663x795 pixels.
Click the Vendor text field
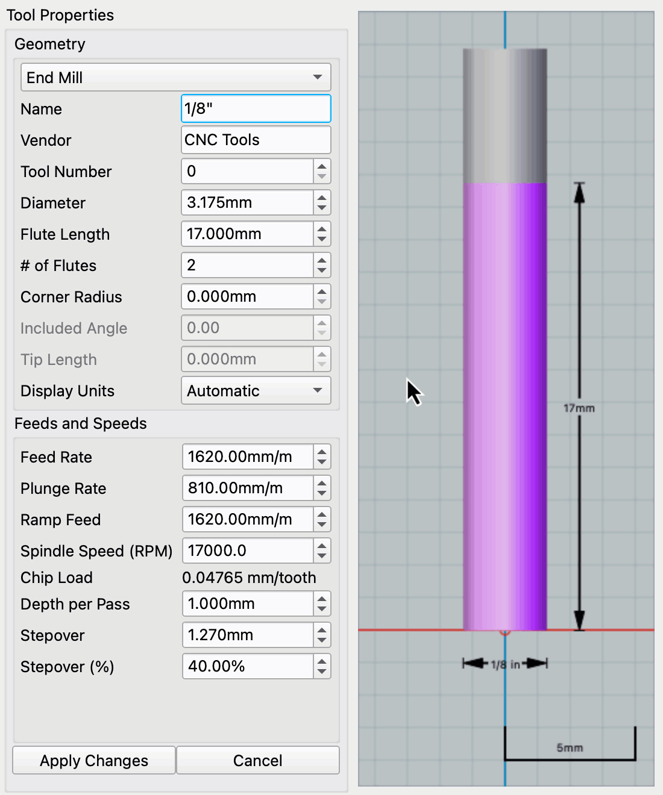click(256, 140)
